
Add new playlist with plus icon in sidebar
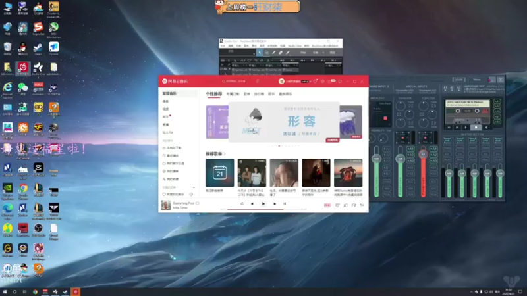[194, 187]
